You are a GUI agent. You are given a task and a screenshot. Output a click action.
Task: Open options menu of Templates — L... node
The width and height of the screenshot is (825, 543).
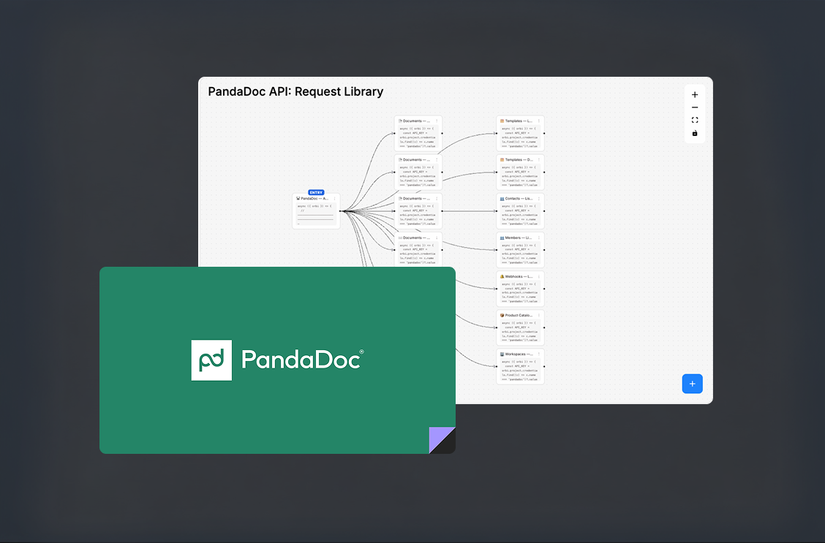(539, 121)
